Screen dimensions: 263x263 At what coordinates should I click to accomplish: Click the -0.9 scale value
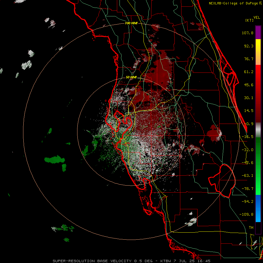[x=249, y=124]
